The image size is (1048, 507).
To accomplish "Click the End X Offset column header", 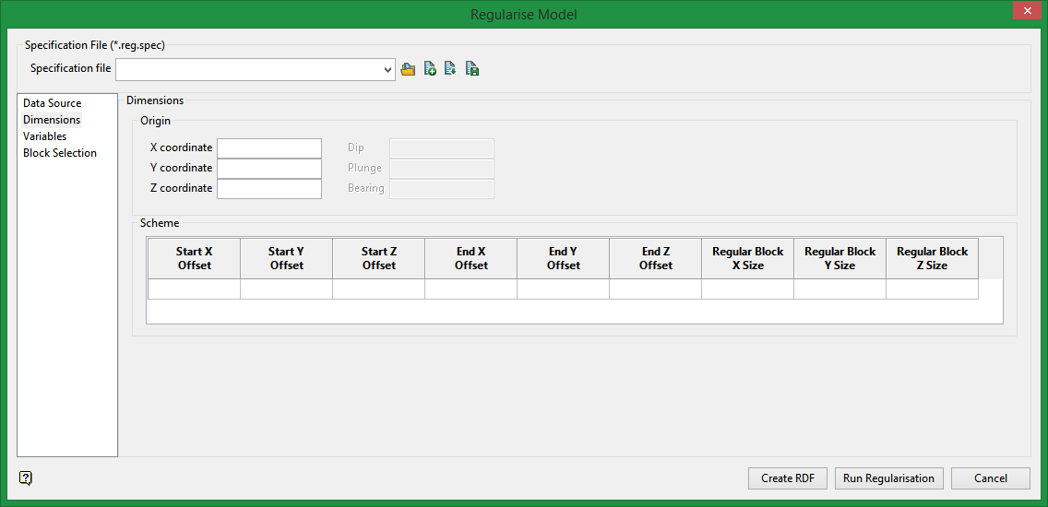I will click(x=470, y=258).
